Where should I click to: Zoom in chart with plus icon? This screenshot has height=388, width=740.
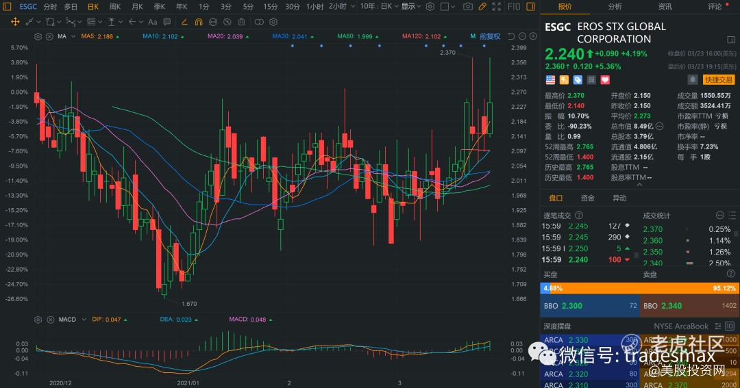coord(533,36)
